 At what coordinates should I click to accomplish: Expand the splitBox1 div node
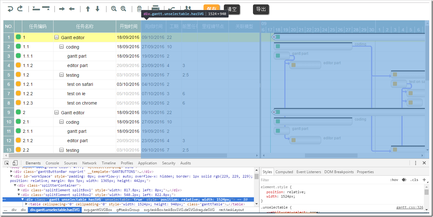(x=19, y=190)
